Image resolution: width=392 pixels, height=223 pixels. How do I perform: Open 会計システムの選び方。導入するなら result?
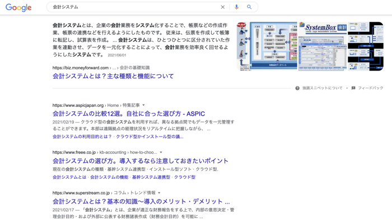(141, 161)
